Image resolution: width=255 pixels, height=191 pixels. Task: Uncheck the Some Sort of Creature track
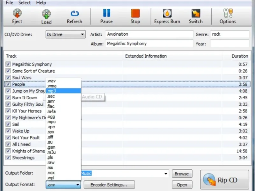[8, 71]
